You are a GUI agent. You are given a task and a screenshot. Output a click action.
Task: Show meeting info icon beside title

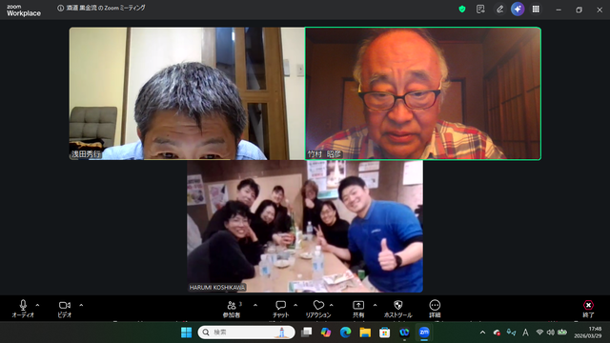pyautogui.click(x=61, y=8)
